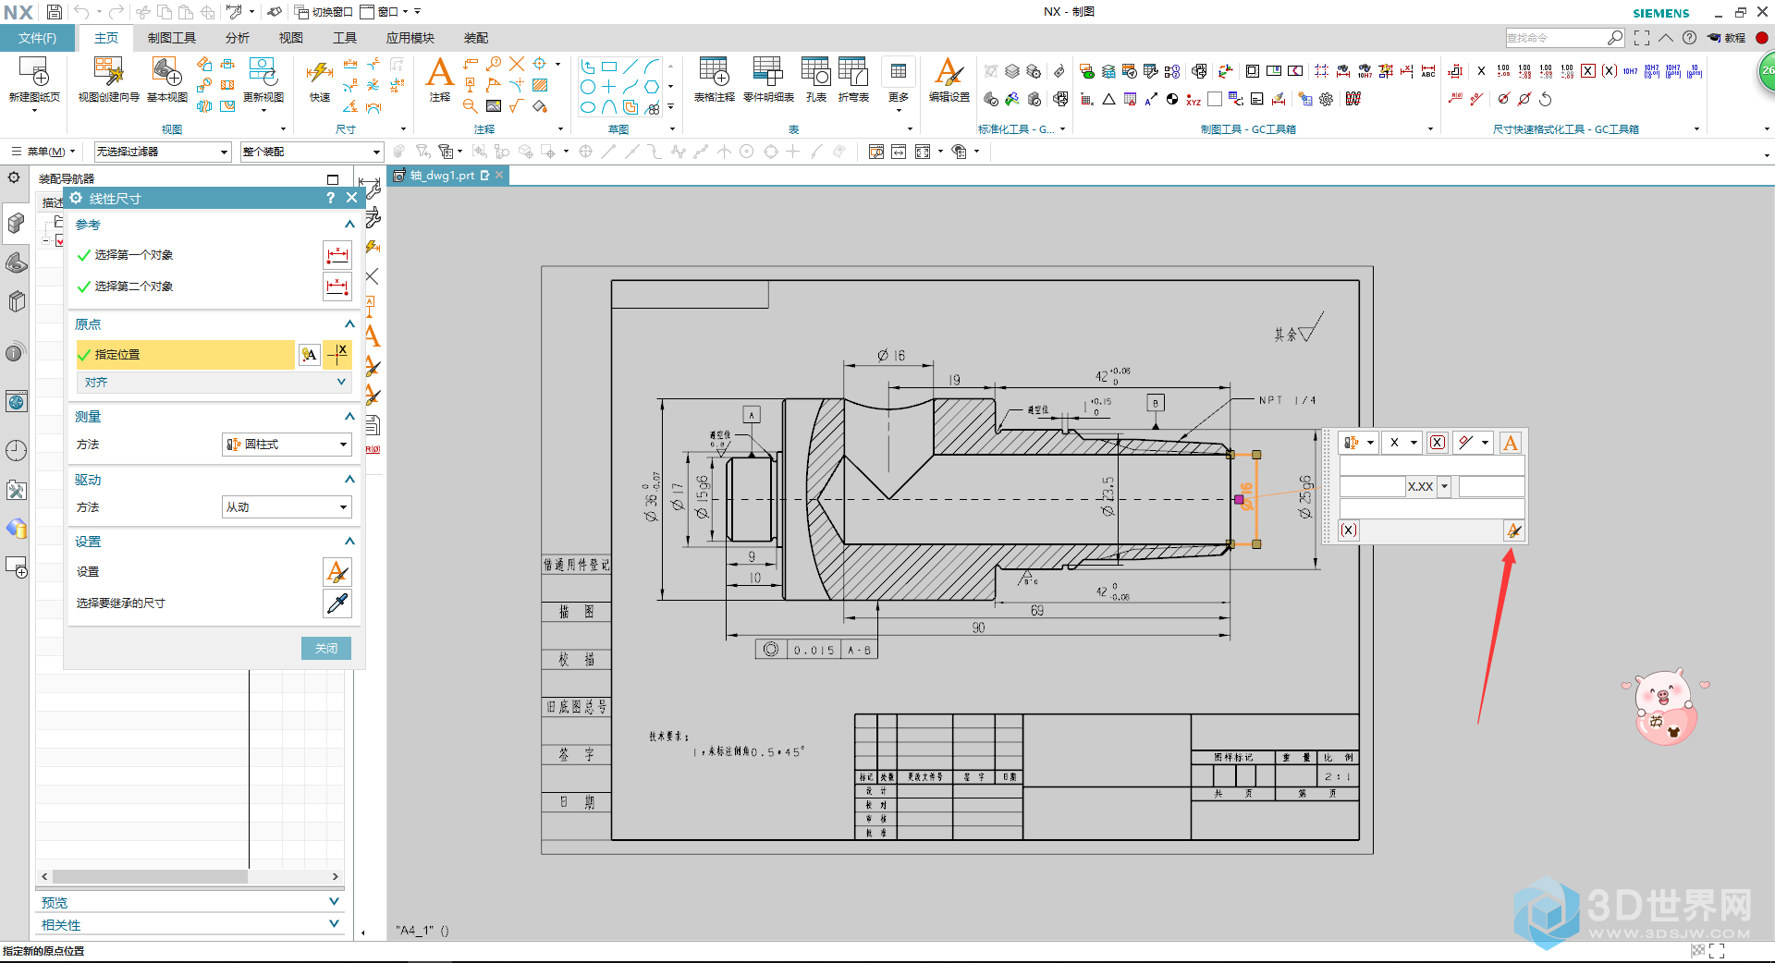Open the dimension Settings (设置) A icon

[337, 572]
